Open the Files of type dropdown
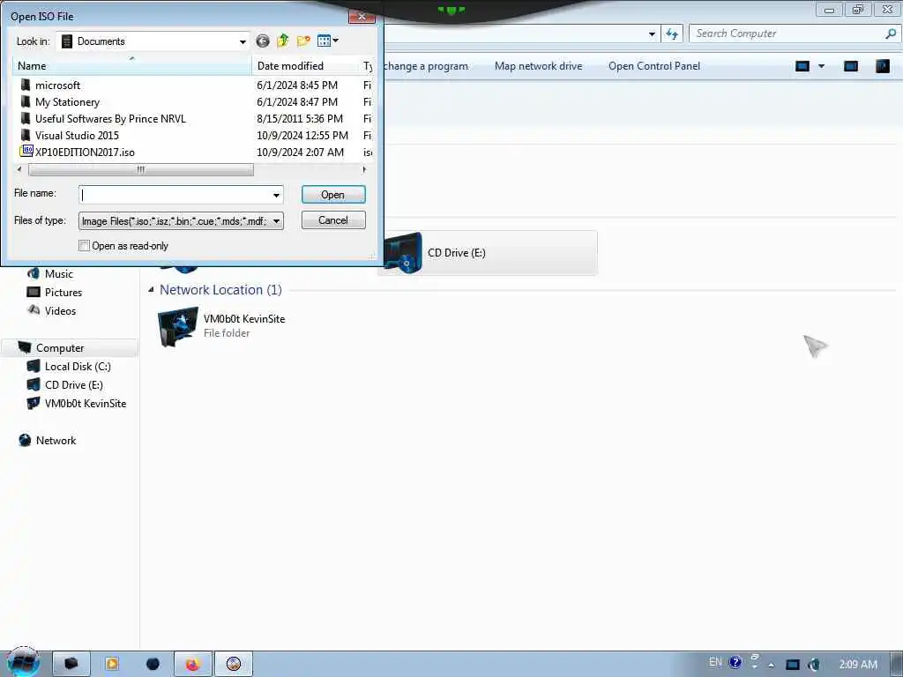The width and height of the screenshot is (903, 677). tap(181, 220)
